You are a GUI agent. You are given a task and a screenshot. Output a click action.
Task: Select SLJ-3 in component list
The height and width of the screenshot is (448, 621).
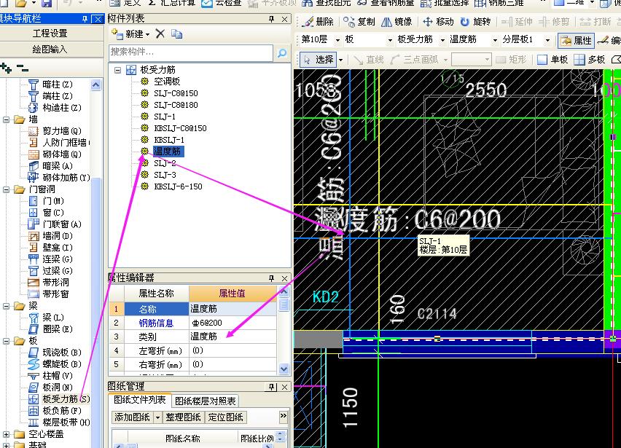(165, 175)
